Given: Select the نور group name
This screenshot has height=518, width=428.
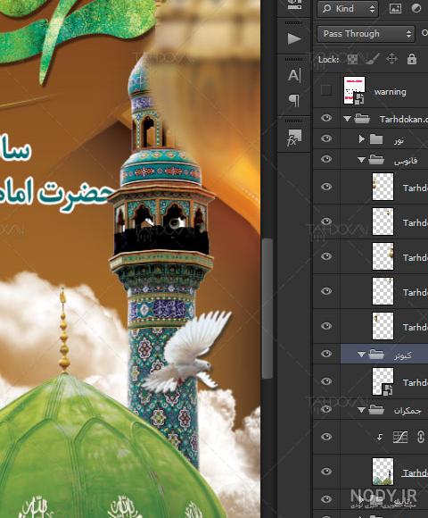Looking at the screenshot, I should pyautogui.click(x=399, y=141).
